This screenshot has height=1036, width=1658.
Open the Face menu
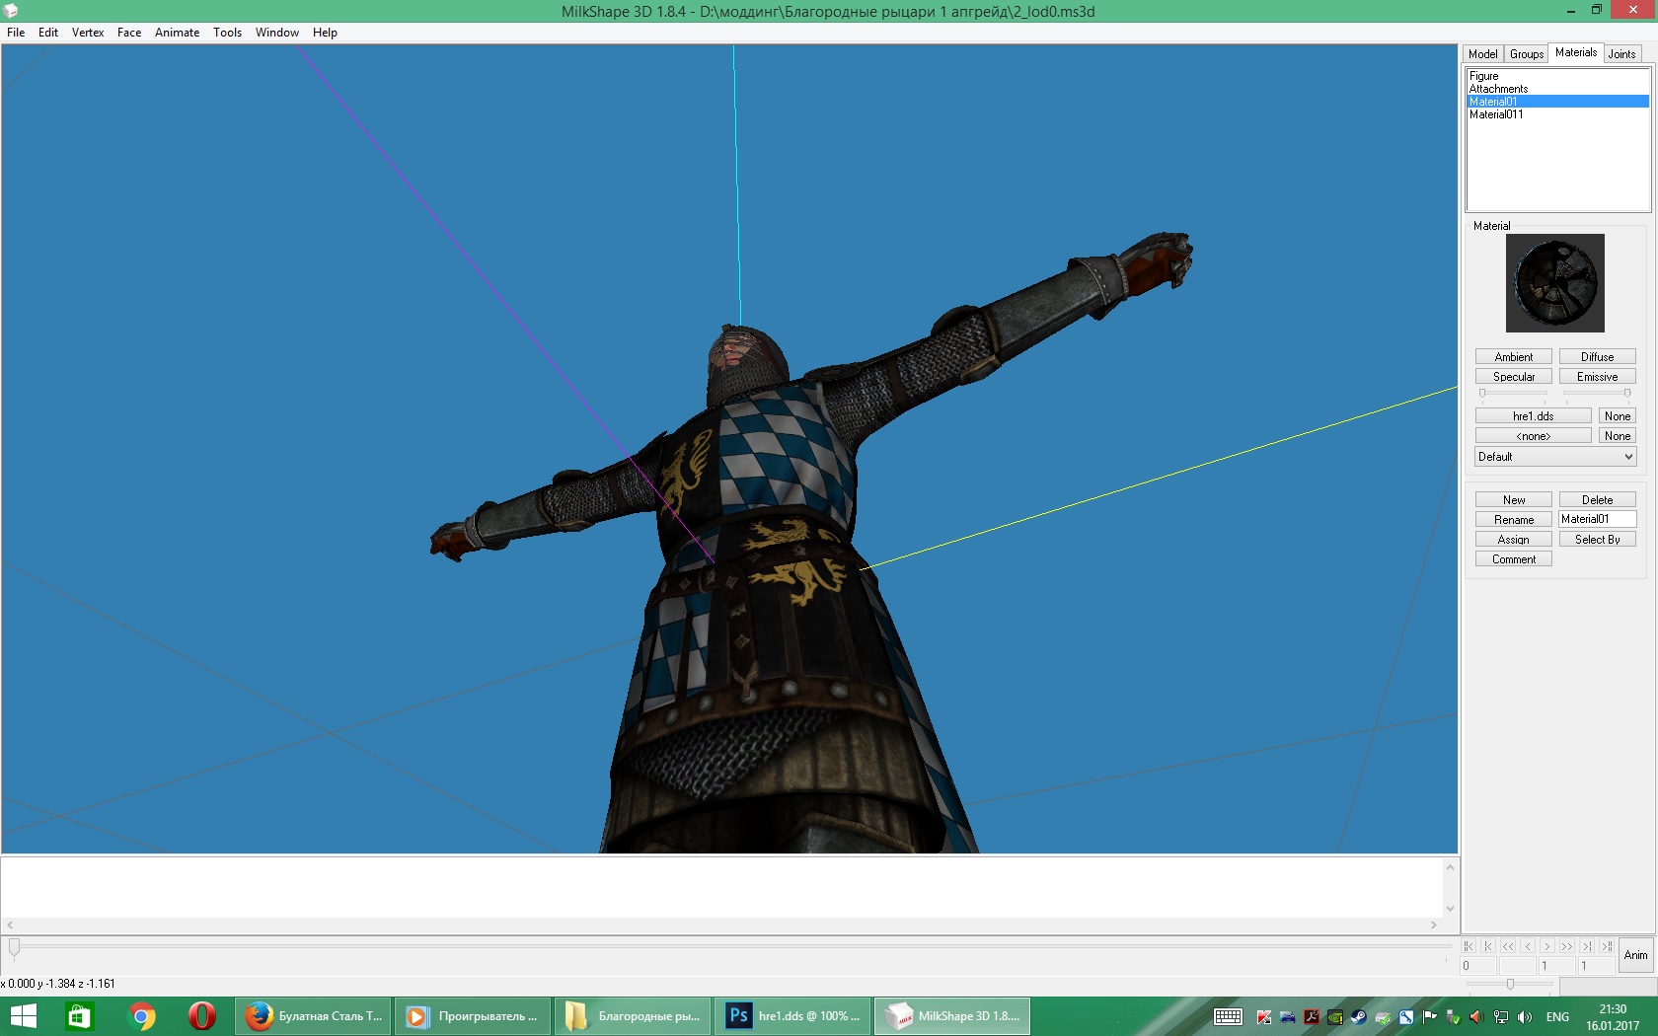pos(129,33)
